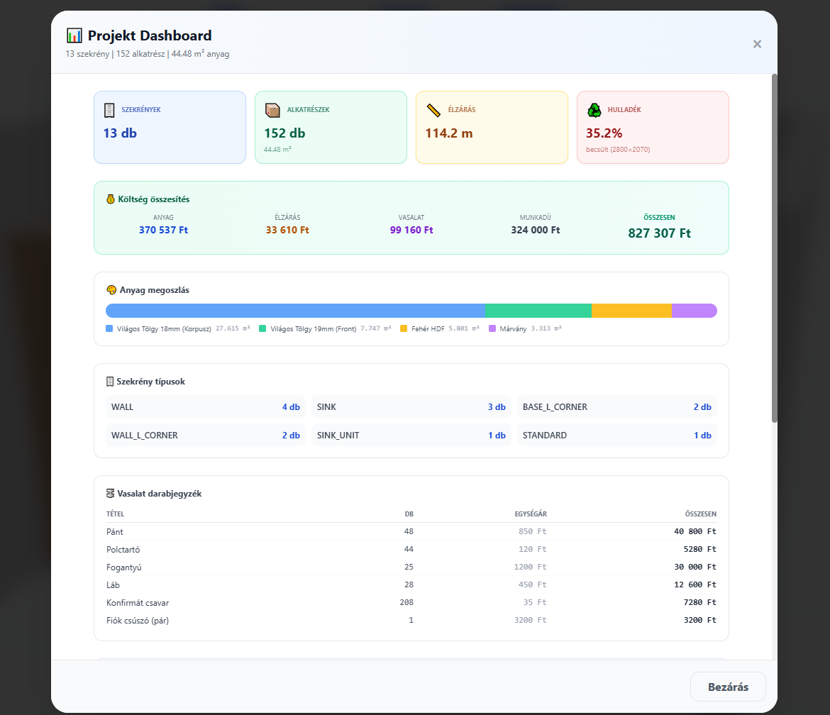Click the Bezárás button
830x715 pixels.
click(728, 687)
